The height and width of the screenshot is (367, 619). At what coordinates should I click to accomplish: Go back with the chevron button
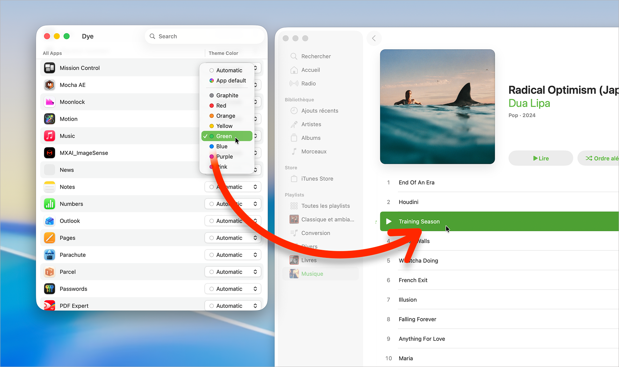pyautogui.click(x=374, y=38)
